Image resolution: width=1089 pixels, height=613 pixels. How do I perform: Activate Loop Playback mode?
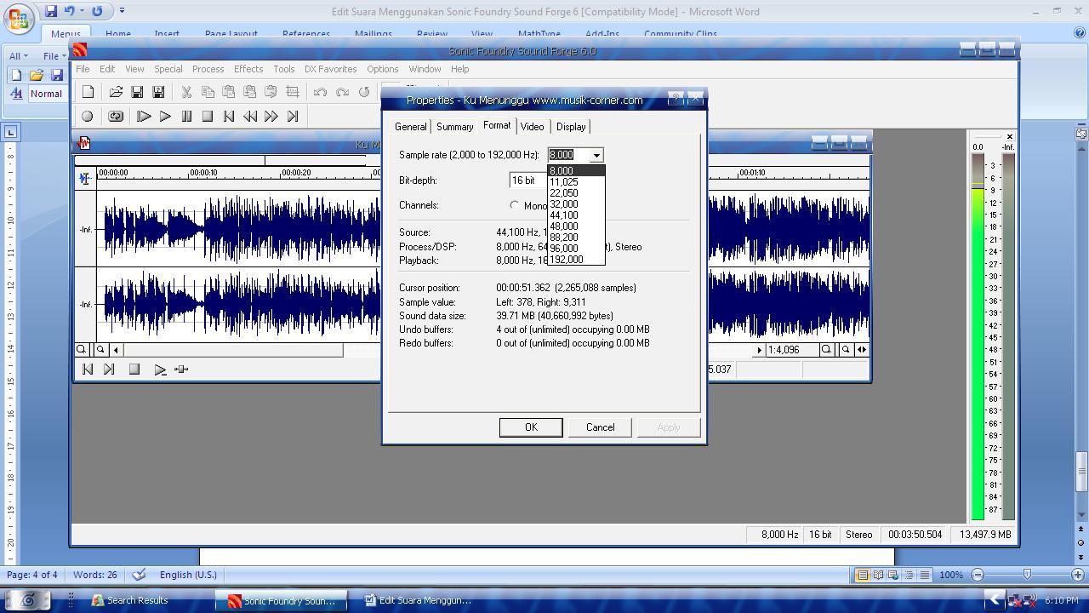coord(116,117)
